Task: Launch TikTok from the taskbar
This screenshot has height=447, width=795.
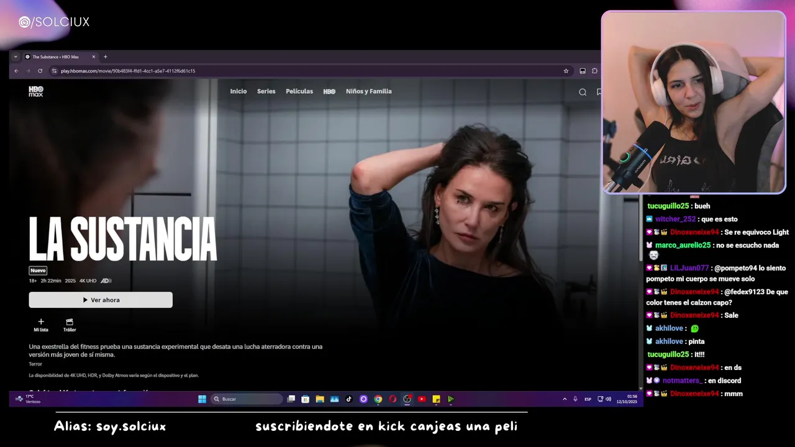Action: pyautogui.click(x=348, y=399)
